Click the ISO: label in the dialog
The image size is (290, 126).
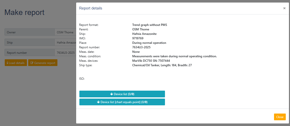[82, 79]
